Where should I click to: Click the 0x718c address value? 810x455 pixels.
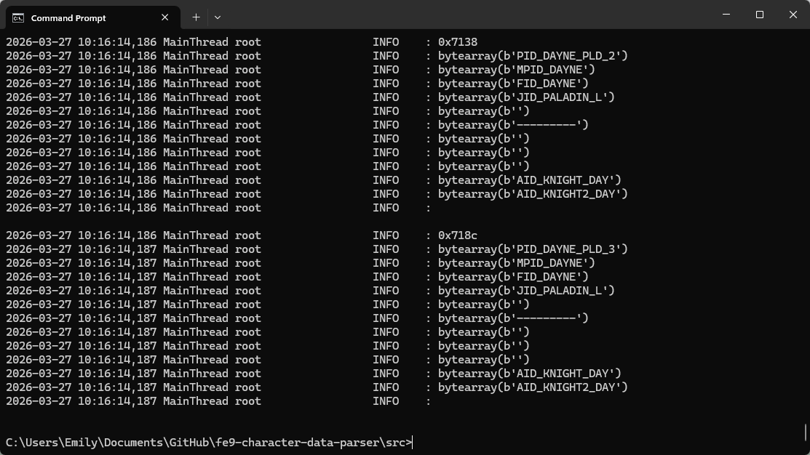point(457,235)
